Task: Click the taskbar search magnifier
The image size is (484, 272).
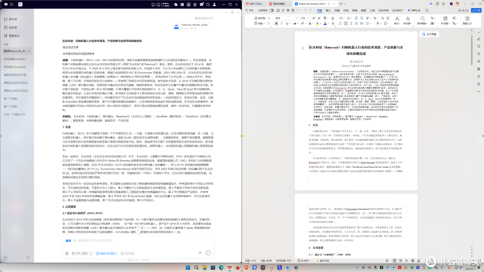Action: [196, 268]
